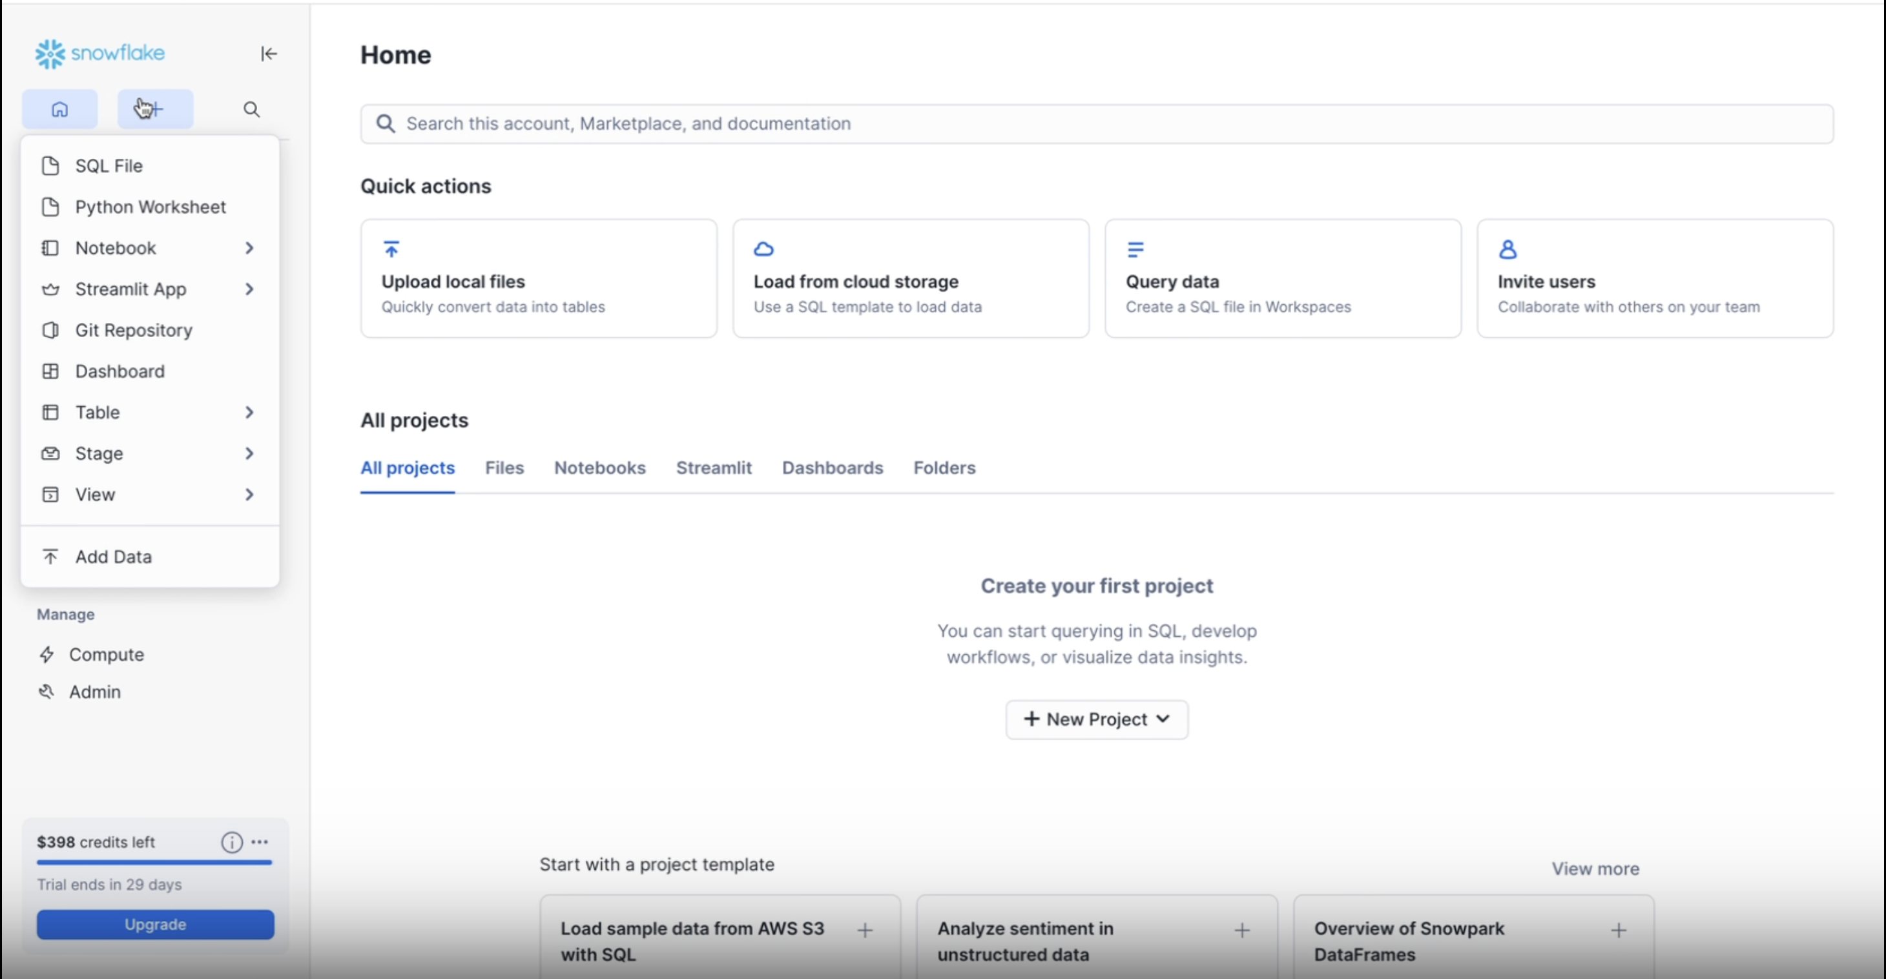1886x979 pixels.
Task: Choose Git Repository in the create menu
Action: [x=133, y=330]
